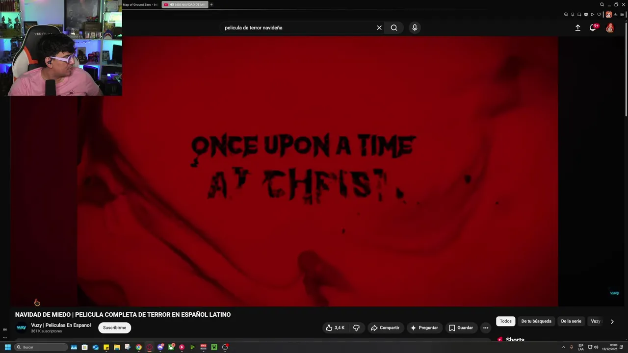Click the magnifier search button
628x353 pixels.
click(394, 28)
